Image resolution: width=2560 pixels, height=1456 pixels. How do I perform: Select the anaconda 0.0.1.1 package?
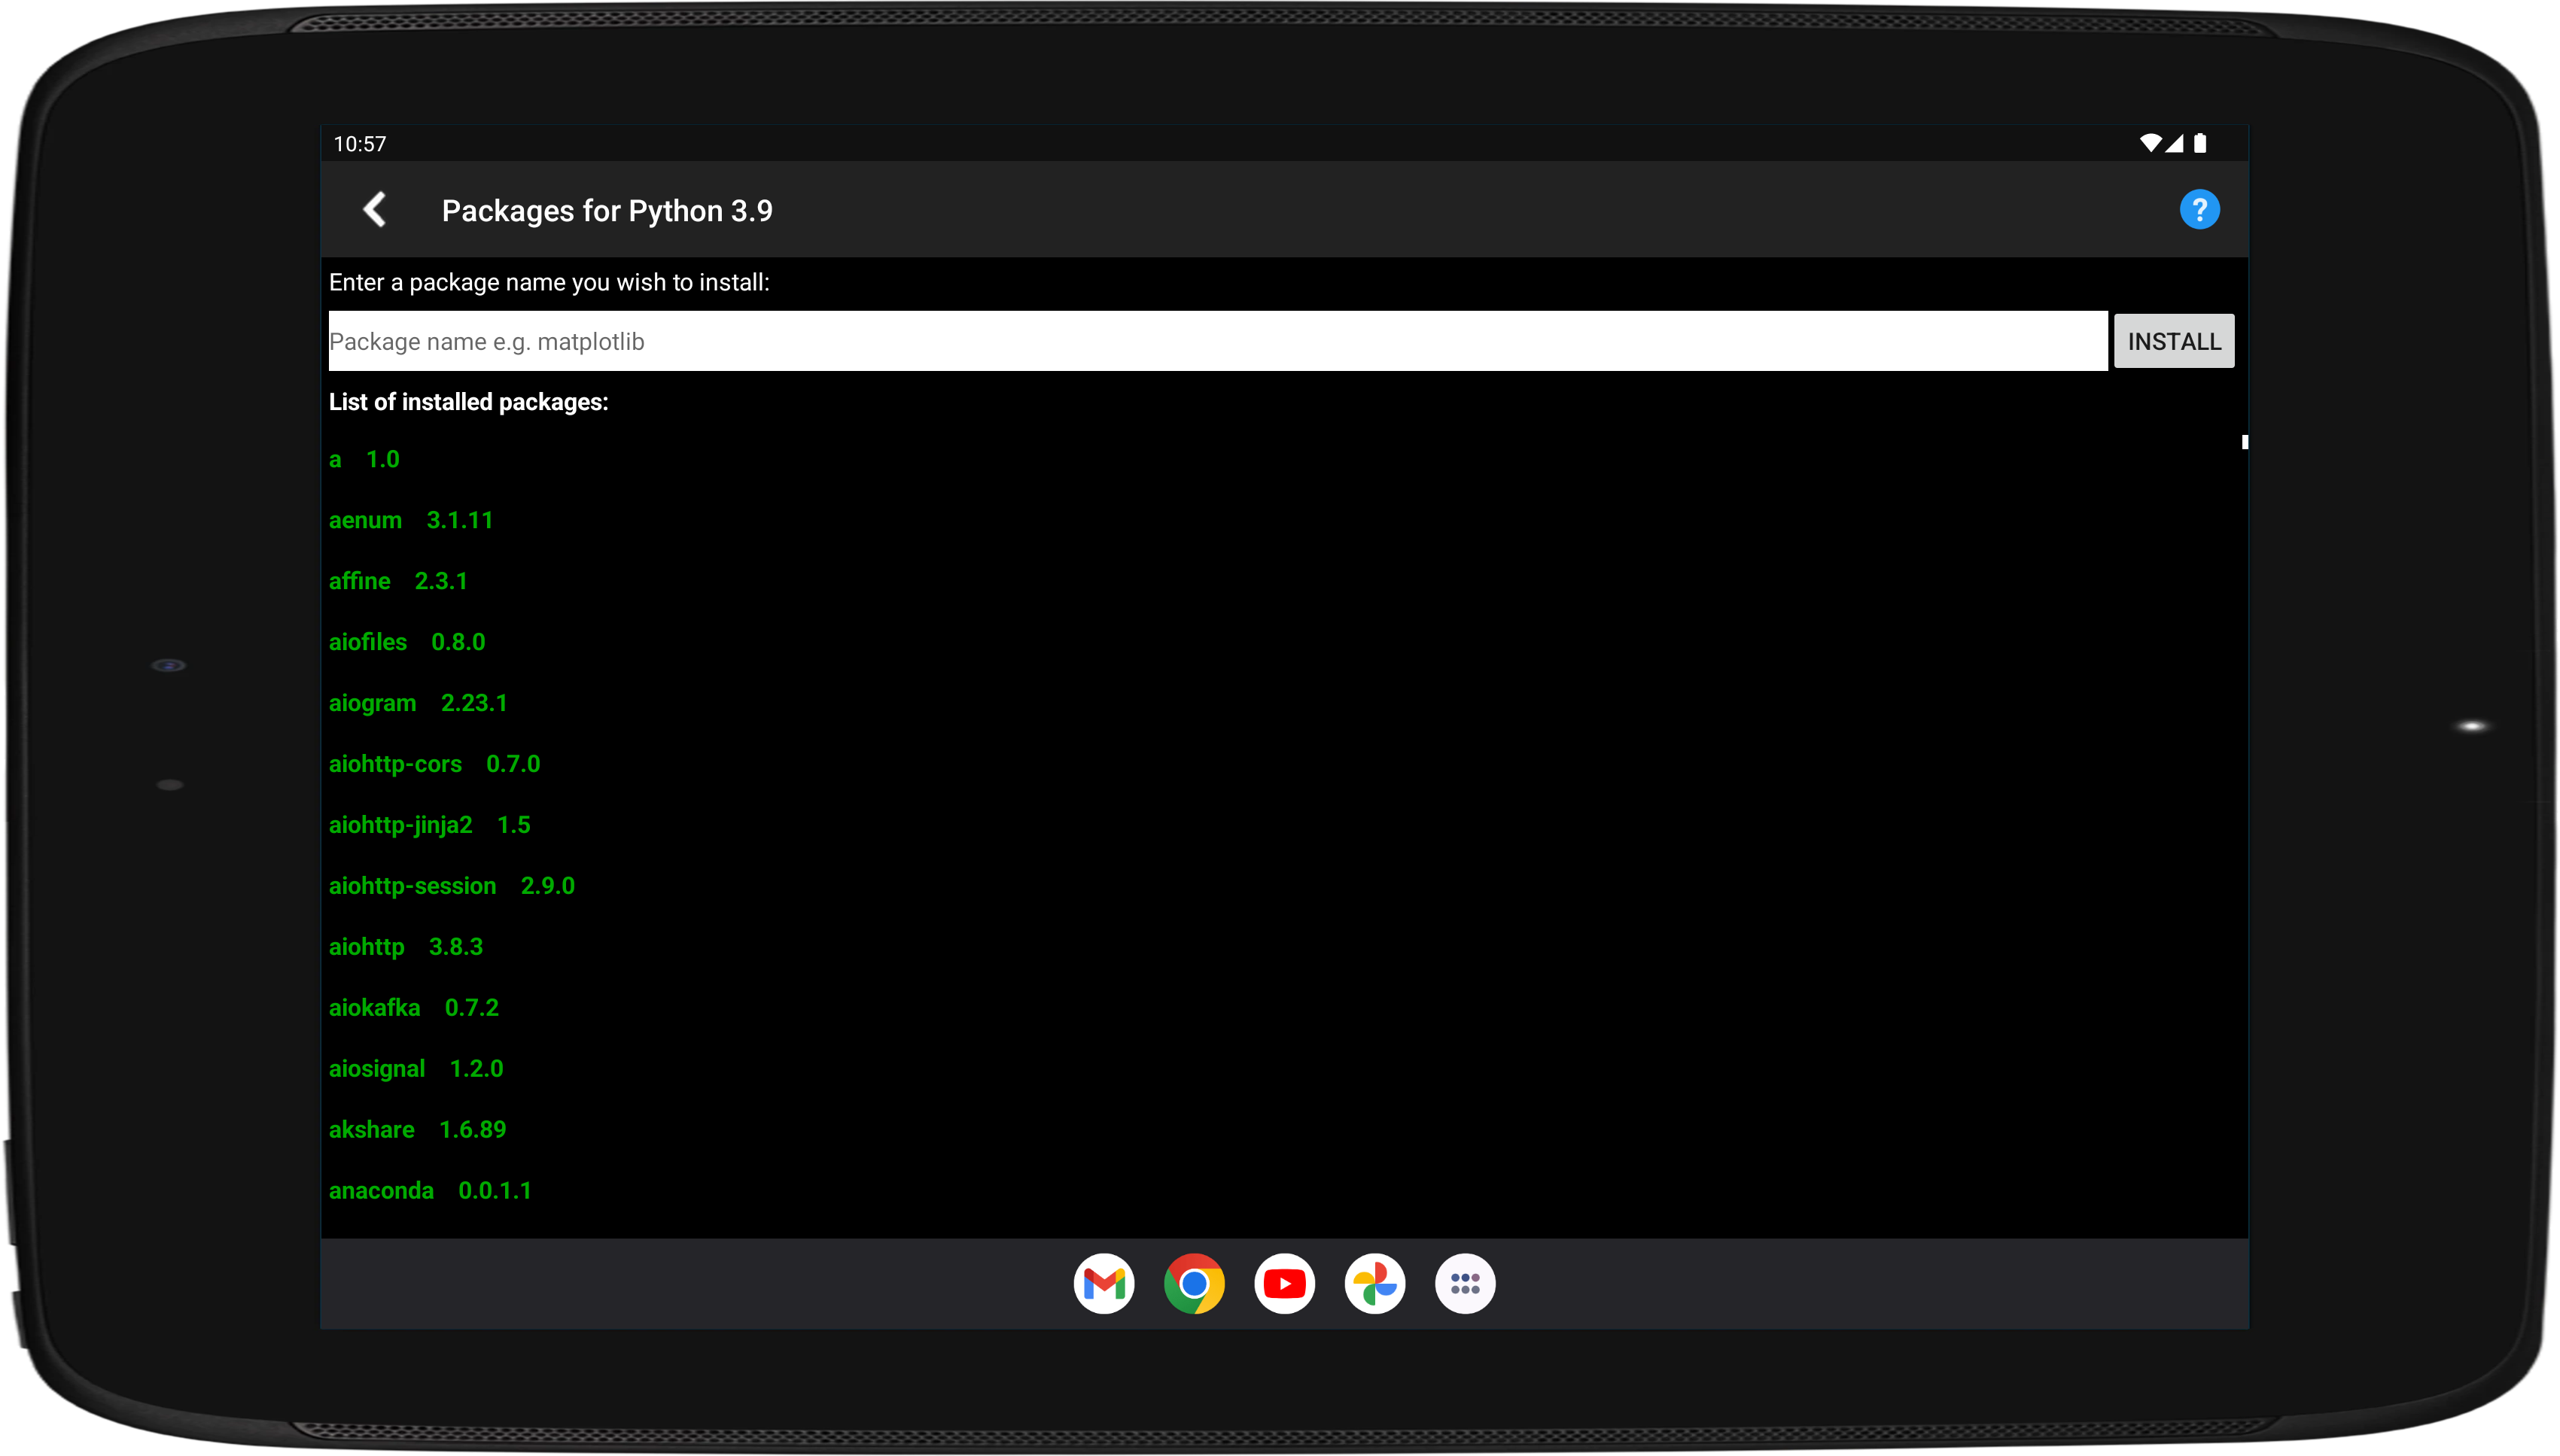click(x=430, y=1192)
